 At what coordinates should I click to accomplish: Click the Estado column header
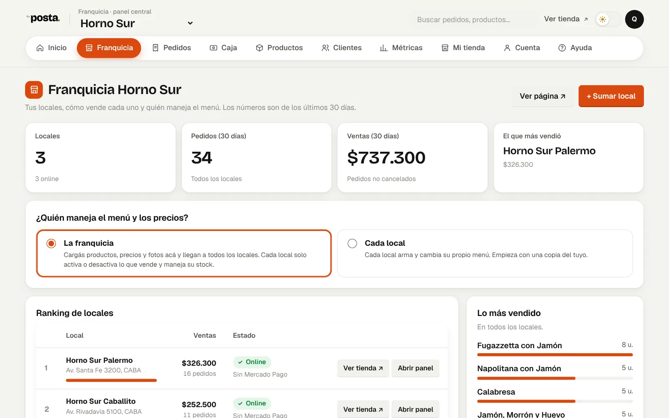point(244,336)
